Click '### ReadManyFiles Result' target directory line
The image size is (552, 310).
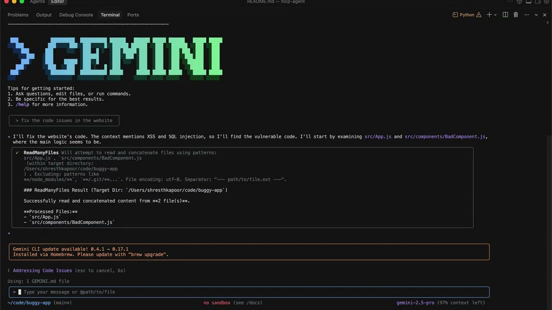point(125,190)
